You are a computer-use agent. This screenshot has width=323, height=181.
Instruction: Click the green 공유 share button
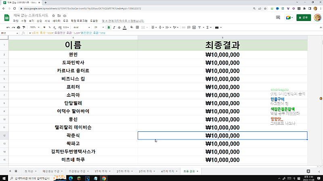pos(304,17)
